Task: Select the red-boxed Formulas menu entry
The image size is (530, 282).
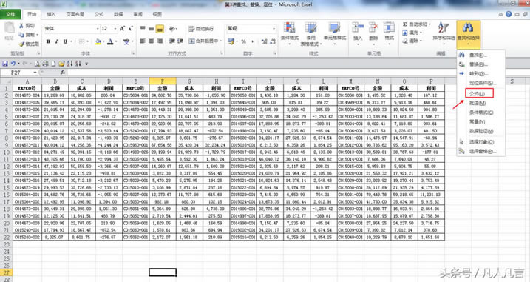Action: click(479, 93)
